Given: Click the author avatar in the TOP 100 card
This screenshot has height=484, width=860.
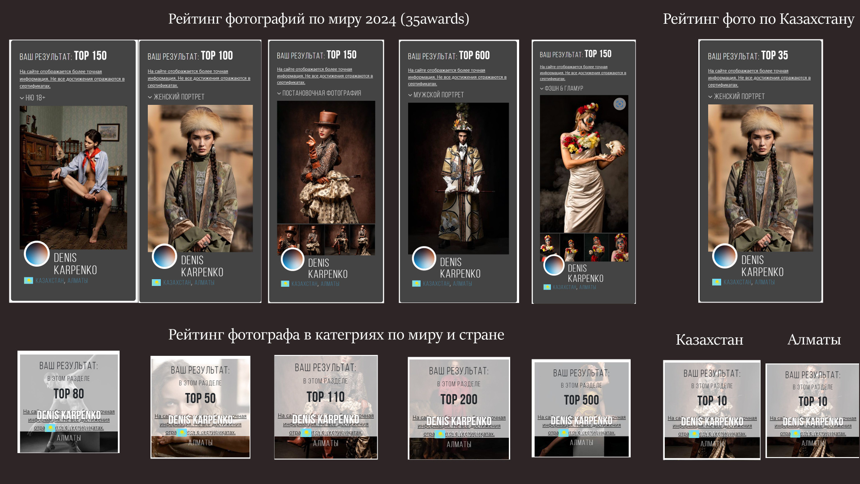Looking at the screenshot, I should pos(164,256).
